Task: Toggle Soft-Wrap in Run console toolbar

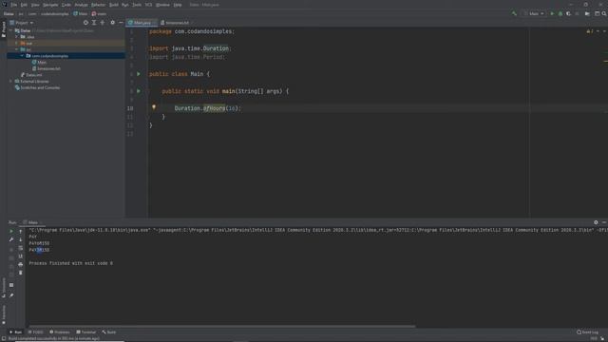Action: 21,248
